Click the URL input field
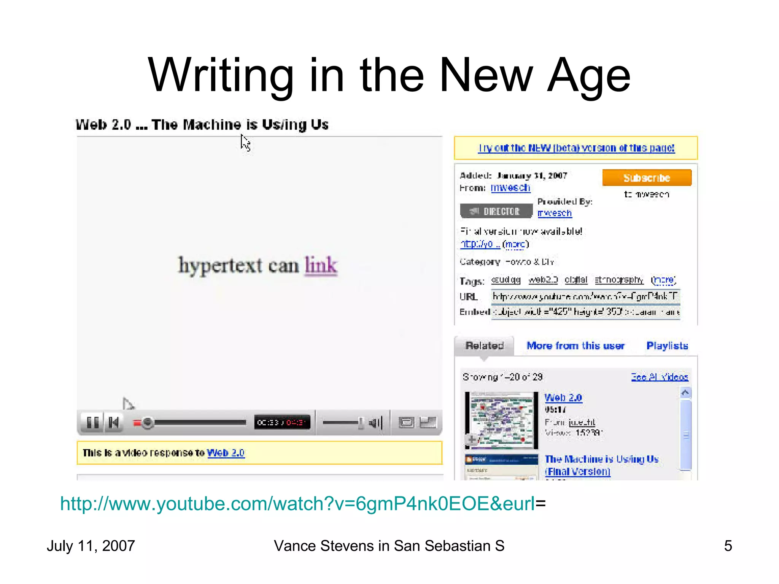Viewport: 779px width, 584px height. 585,296
